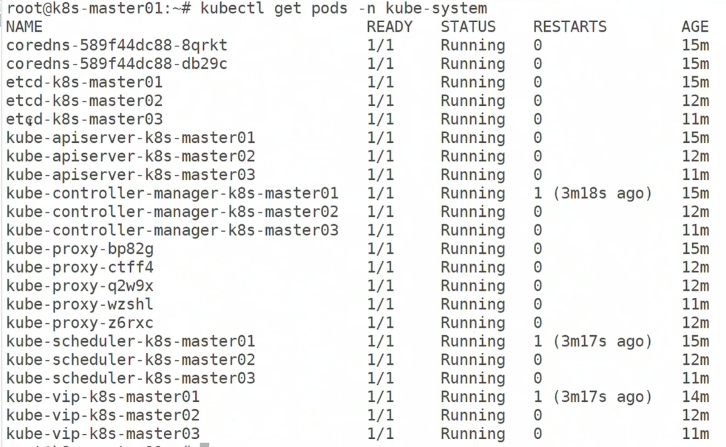The height and width of the screenshot is (447, 726).
Task: Click etcd-k8s-master01 pod name
Action: 84,82
